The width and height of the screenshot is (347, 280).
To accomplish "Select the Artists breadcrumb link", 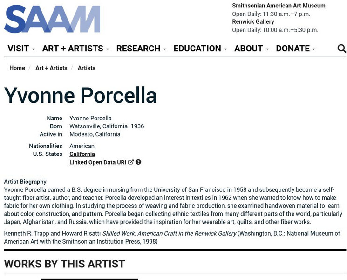I will tap(86, 68).
